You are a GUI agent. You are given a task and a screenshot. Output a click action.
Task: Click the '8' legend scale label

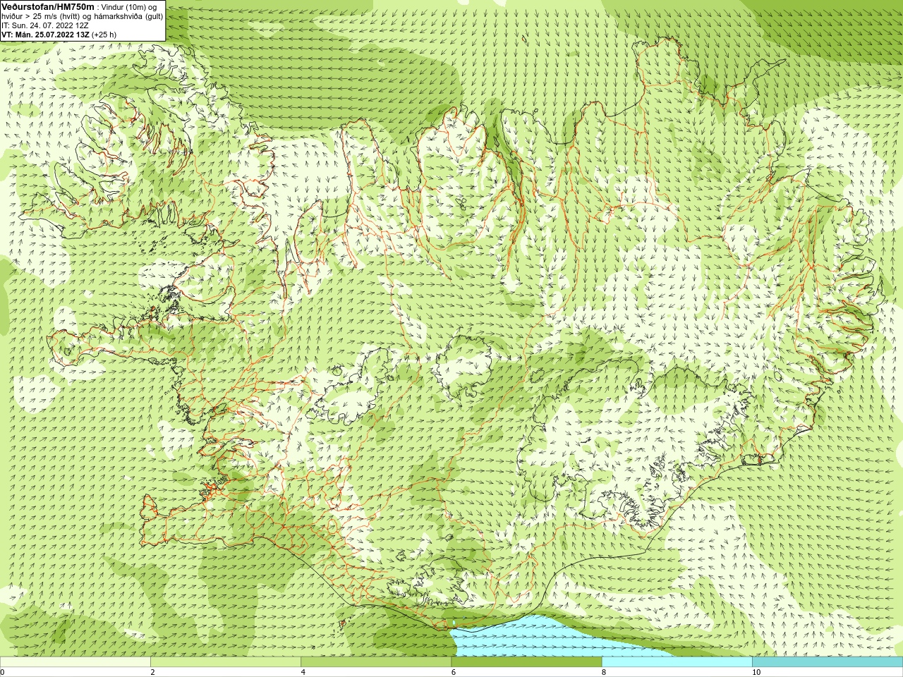pyautogui.click(x=604, y=672)
